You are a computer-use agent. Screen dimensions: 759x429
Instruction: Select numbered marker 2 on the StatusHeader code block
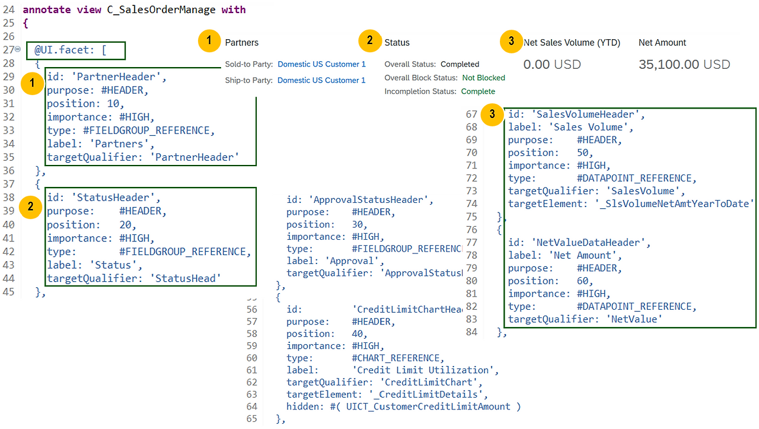click(30, 207)
